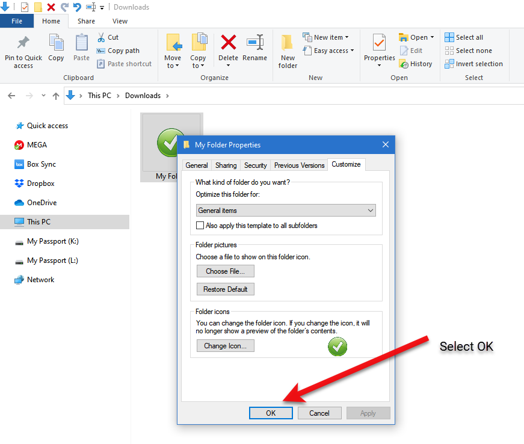Switch to the Security tab

click(x=255, y=165)
